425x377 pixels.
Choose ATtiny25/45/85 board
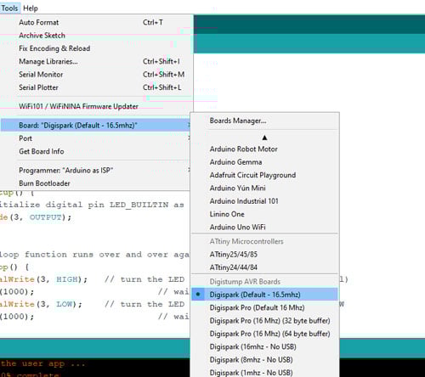coord(265,254)
